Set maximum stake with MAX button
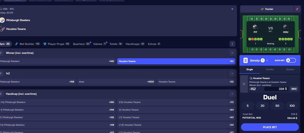Viewport: 304px width, 133px height. 294,89
